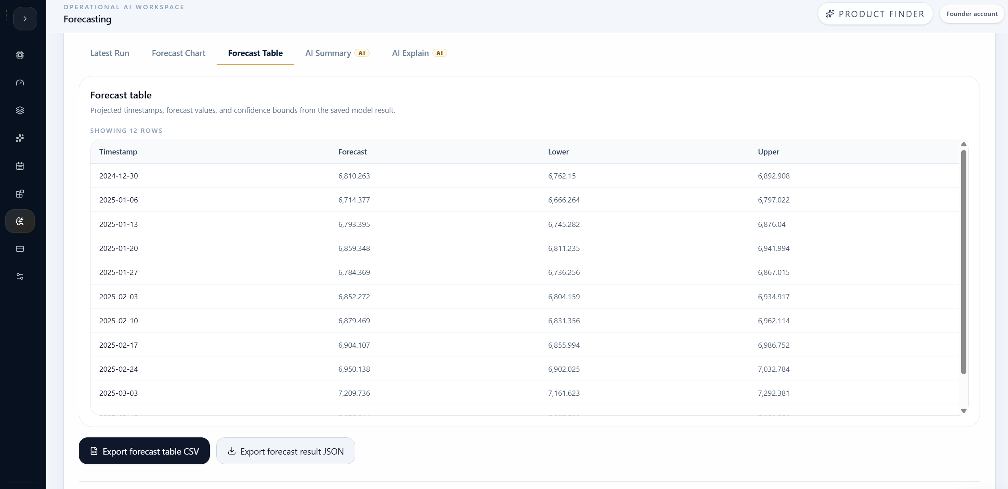Click the Upper column header
This screenshot has width=1008, height=489.
coord(768,152)
